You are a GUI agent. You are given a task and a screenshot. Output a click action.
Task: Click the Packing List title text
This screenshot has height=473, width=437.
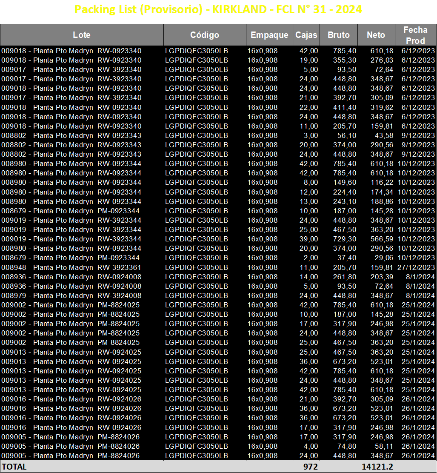pos(218,9)
